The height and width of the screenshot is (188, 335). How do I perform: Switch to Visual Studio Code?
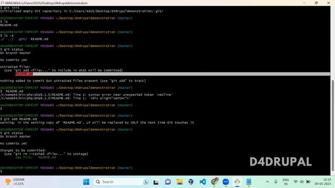[203, 182]
